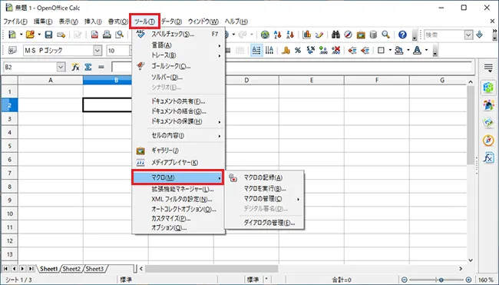The image size is (499, 285).
Task: Toggle top-to-bottom text direction button
Action: [269, 50]
